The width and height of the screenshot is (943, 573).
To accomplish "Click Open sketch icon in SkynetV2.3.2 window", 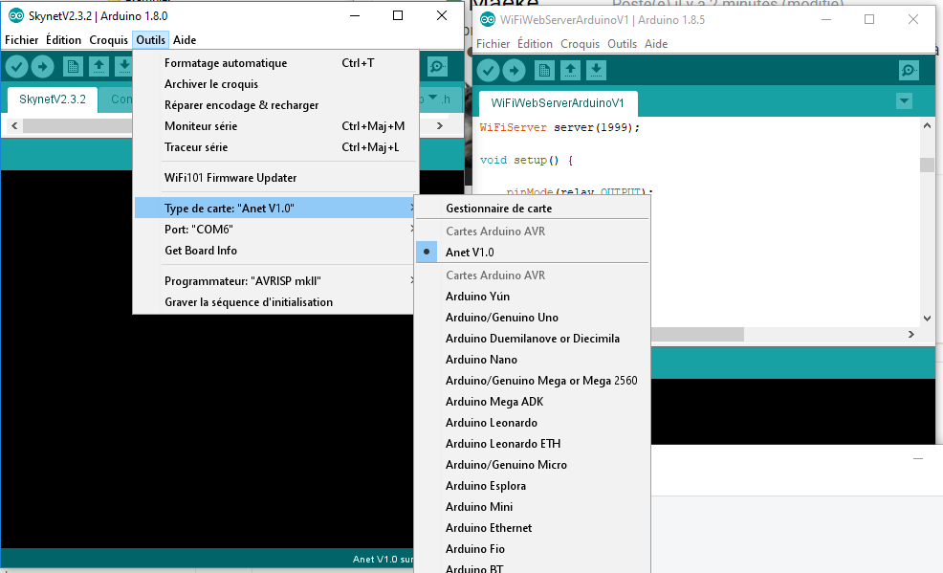I will (x=99, y=67).
